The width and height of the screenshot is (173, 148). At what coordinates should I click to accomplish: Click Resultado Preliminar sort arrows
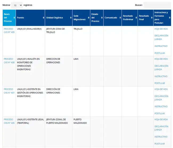point(136,18)
